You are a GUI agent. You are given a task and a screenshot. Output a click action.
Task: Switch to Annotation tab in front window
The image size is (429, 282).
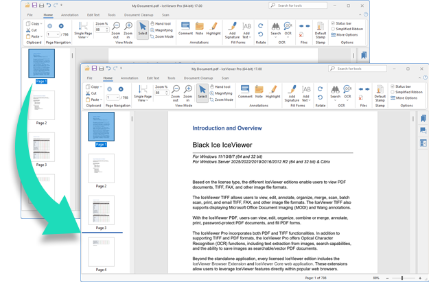(129, 78)
